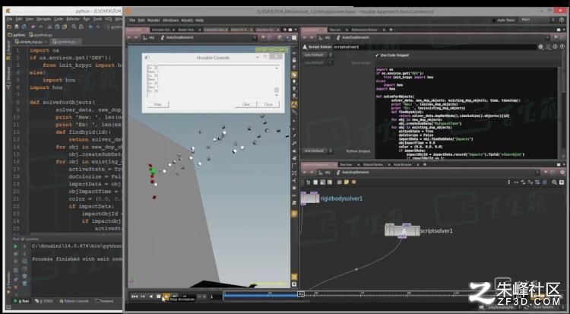The height and width of the screenshot is (314, 570).
Task: Click the red close X in PyCharm Run panel
Action: 16,287
